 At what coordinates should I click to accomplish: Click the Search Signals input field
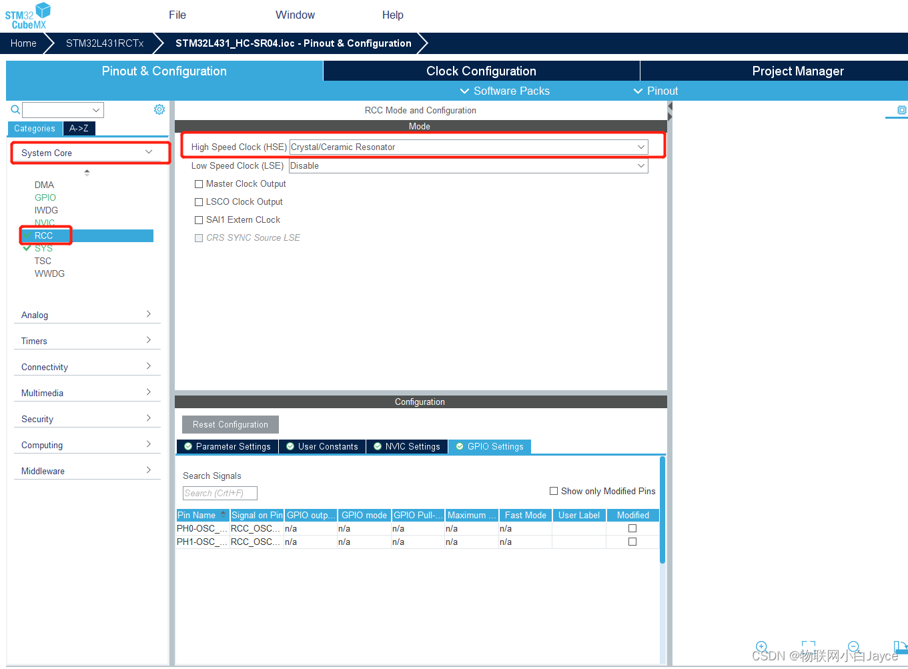pos(219,493)
